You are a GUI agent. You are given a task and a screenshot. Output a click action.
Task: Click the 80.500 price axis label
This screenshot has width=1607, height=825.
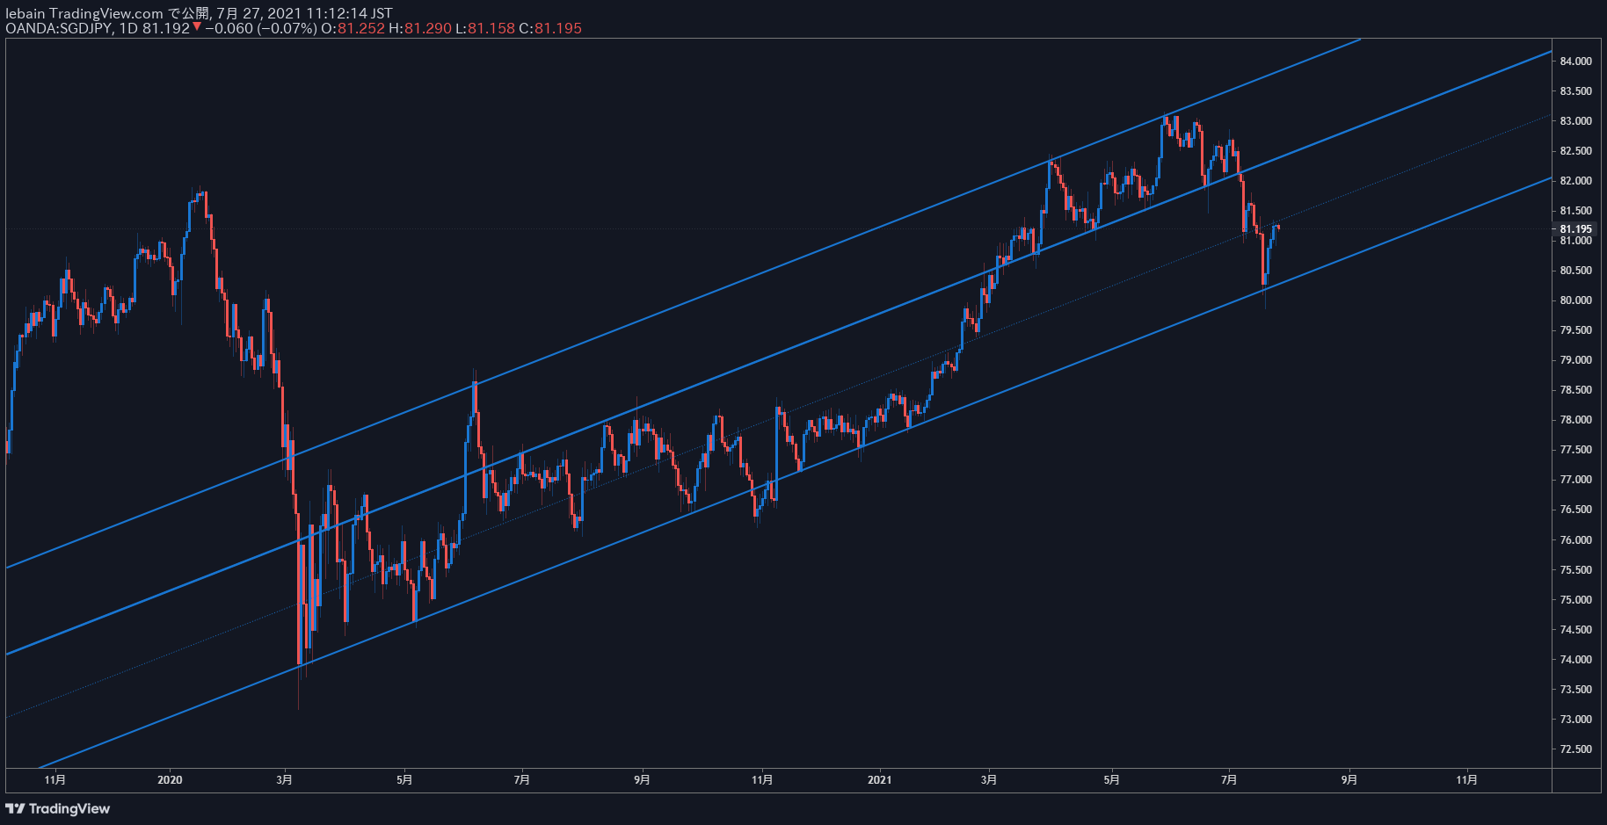point(1575,271)
